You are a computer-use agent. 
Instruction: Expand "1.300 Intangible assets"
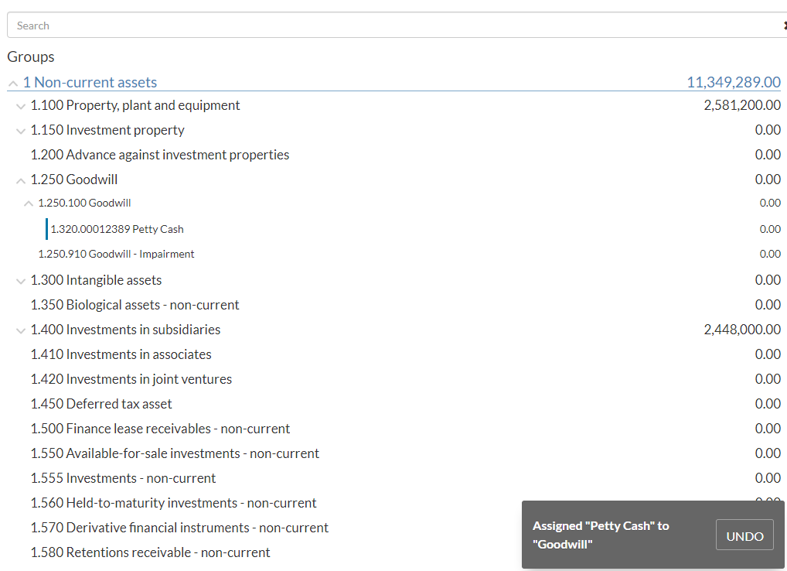20,280
